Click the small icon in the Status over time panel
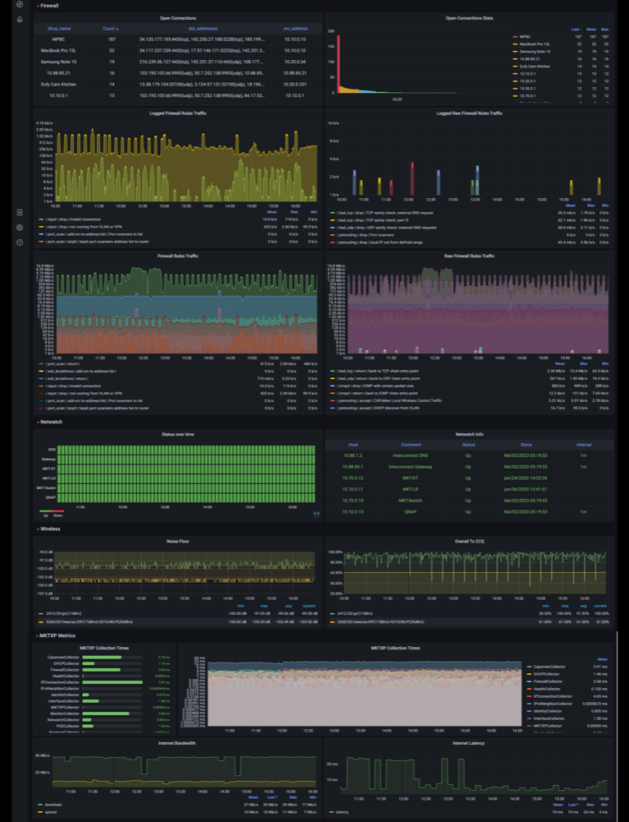Screen dimensions: 629x822 [x=316, y=514]
